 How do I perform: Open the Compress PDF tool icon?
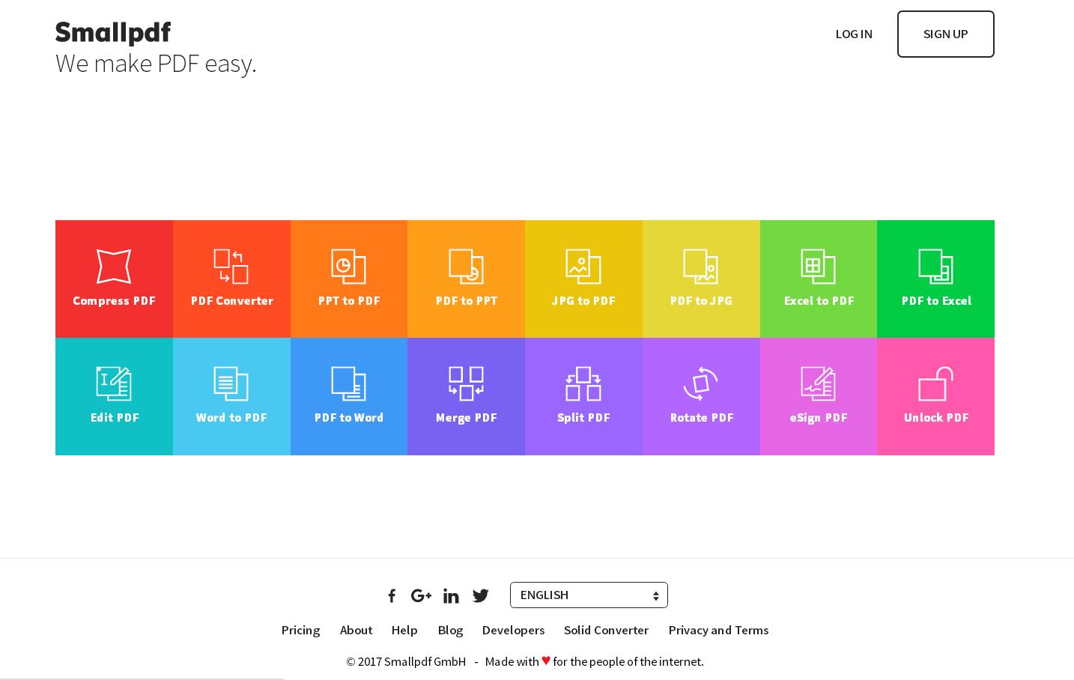coord(114,267)
